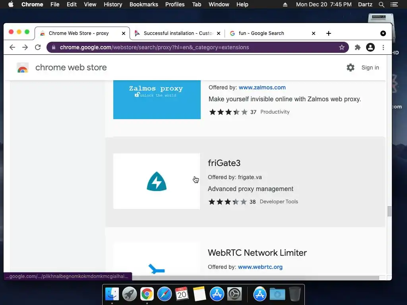Viewport: 407px width, 305px height.
Task: Open Calendar from the Dock
Action: (x=182, y=294)
